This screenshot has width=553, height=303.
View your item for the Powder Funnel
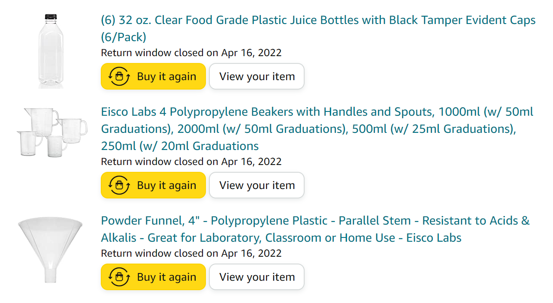point(257,277)
